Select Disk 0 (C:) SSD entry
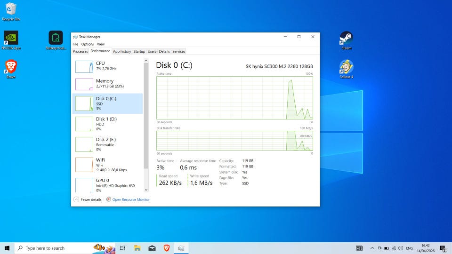The height and width of the screenshot is (254, 452). coord(107,103)
